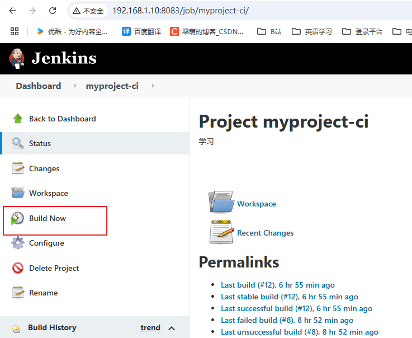Expand the myproject-ci breadcrumb arrow
Viewport: 412px width, 338px height.
coord(153,86)
